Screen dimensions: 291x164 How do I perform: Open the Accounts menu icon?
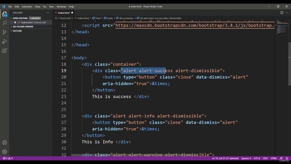click(5, 143)
